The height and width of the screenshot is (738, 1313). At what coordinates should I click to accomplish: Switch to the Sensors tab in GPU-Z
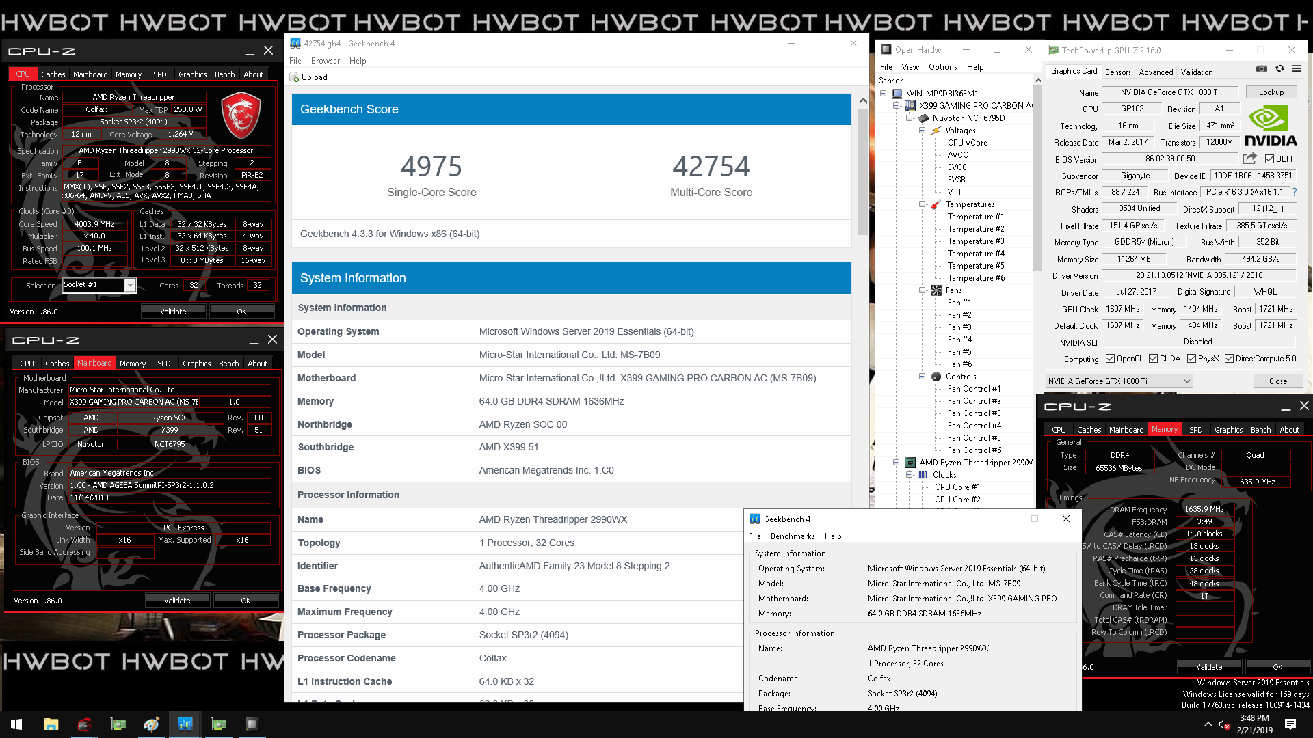tap(1117, 72)
